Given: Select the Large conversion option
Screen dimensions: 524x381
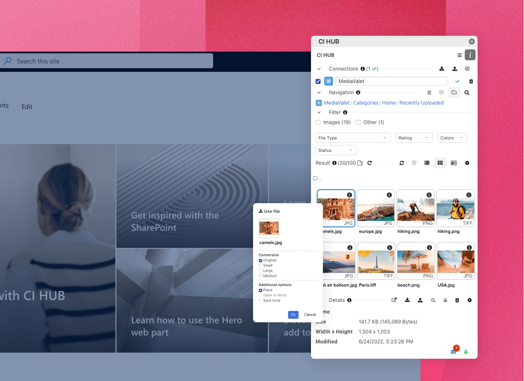Looking at the screenshot, I should click(261, 271).
